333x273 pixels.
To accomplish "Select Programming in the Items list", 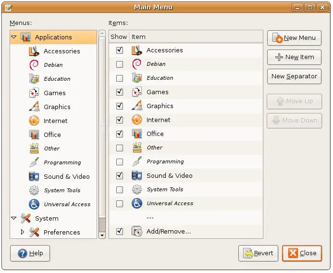I will click(186, 161).
